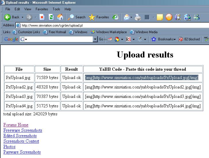
Task: Open the Favorites menu in menu bar
Action: tap(42, 9)
